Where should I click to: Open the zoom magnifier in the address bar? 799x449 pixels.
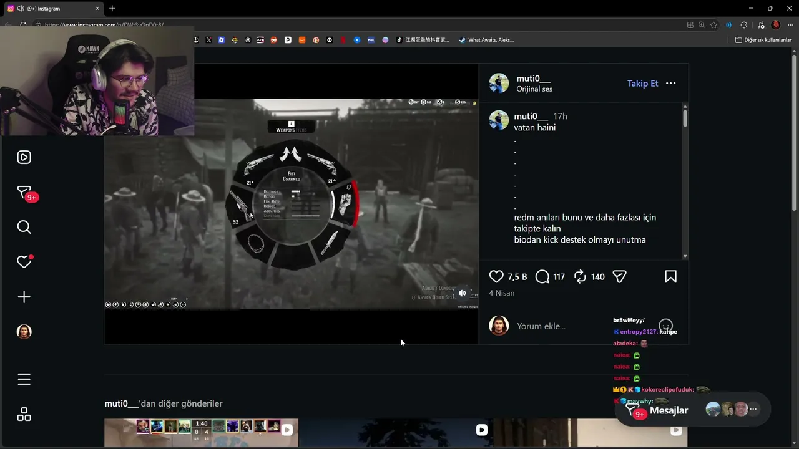pyautogui.click(x=702, y=25)
